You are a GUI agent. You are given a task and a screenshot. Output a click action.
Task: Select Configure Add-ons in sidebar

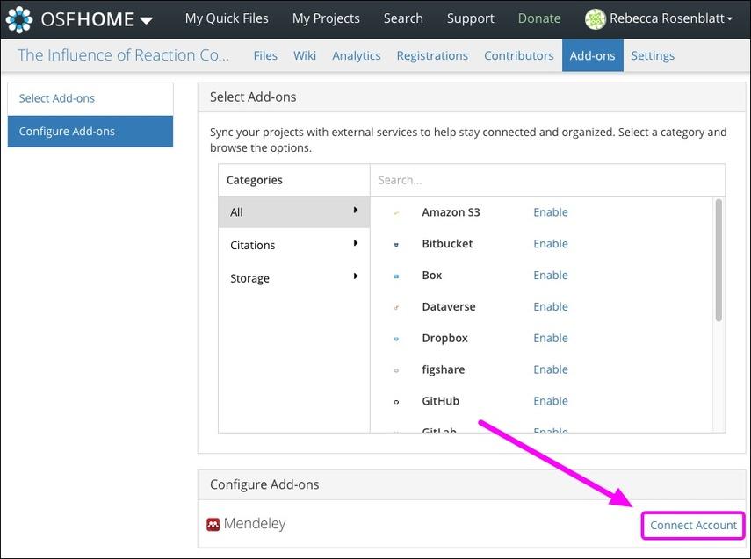click(90, 131)
